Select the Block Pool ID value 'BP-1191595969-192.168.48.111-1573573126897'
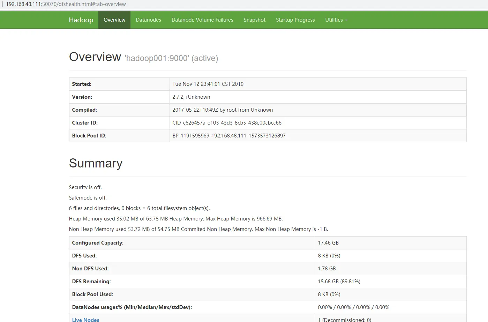The width and height of the screenshot is (488, 322). coord(229,136)
